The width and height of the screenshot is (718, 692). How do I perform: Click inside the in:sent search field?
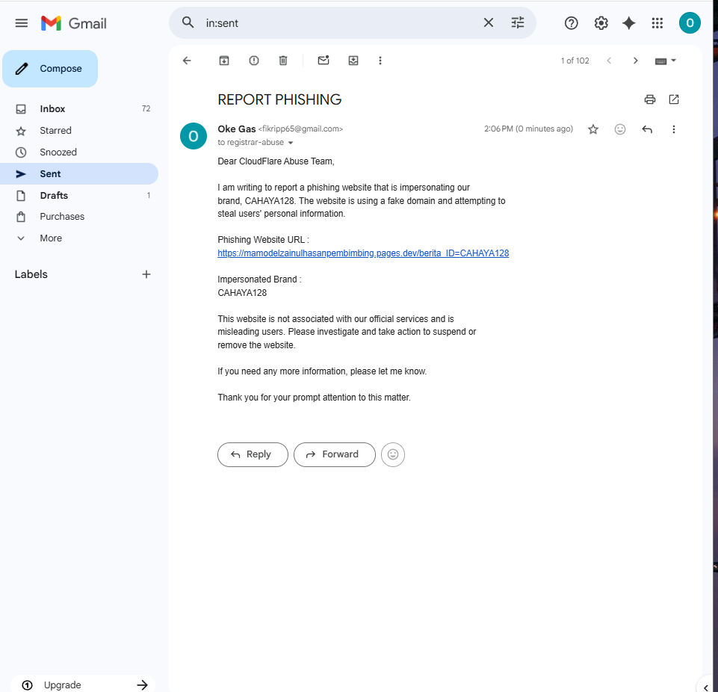pos(339,23)
